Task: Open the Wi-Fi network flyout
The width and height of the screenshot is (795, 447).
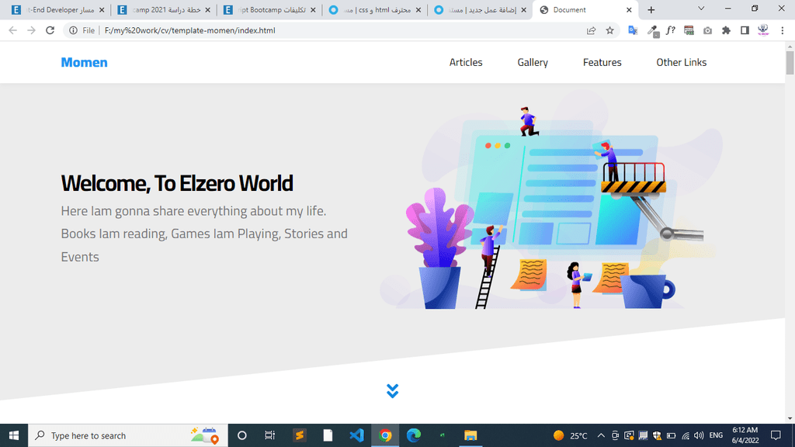Action: (686, 435)
